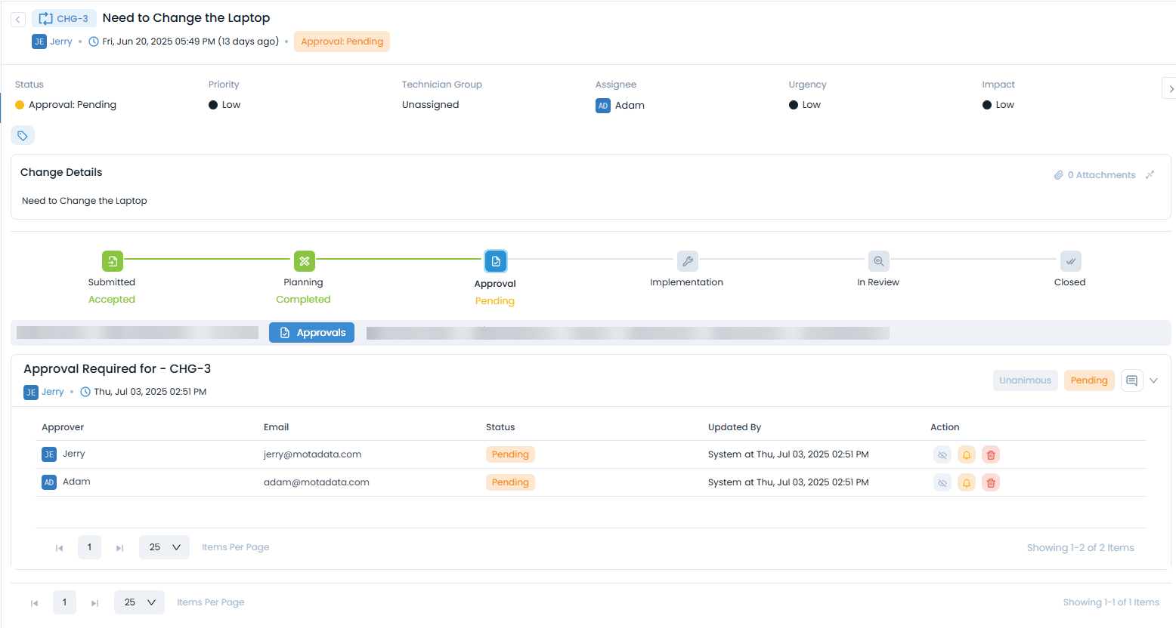Click the Approval stage in workflow
1176x628 pixels.
496,261
